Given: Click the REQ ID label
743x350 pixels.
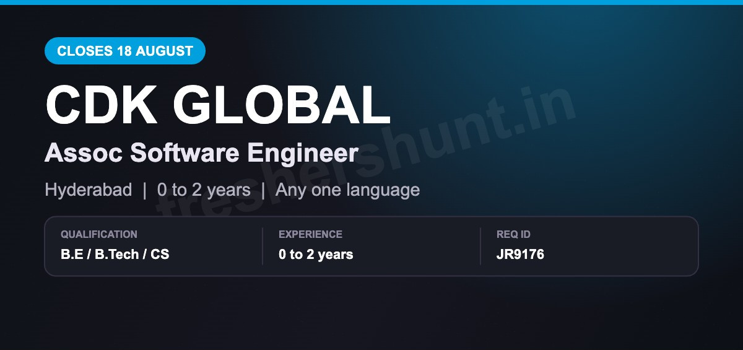Looking at the screenshot, I should pyautogui.click(x=513, y=234).
